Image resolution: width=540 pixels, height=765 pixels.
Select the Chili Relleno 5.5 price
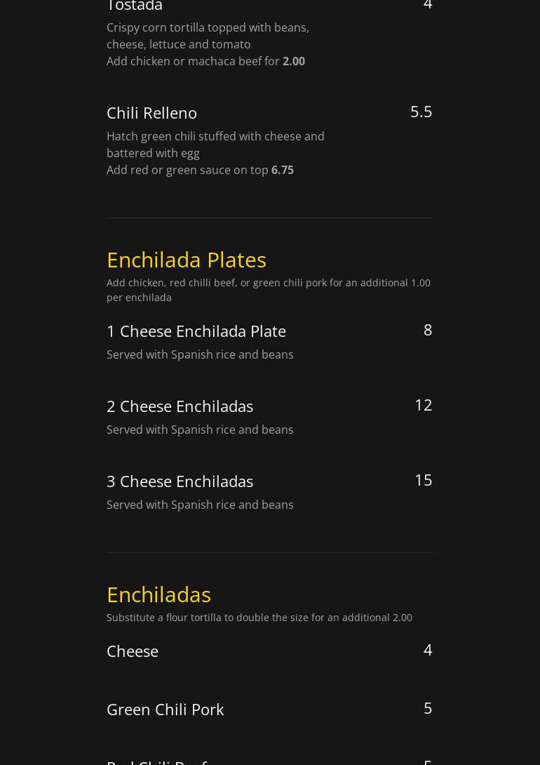421,112
